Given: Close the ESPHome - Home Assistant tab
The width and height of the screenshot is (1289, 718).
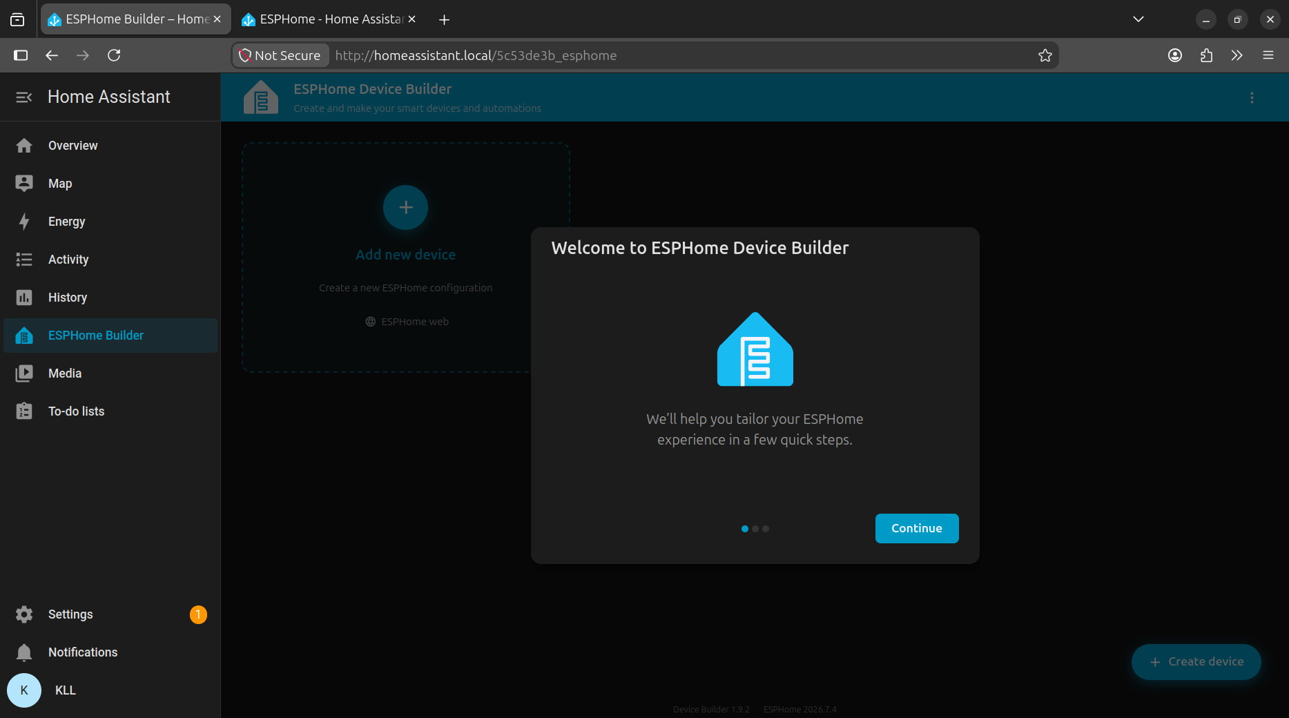Looking at the screenshot, I should (x=412, y=19).
